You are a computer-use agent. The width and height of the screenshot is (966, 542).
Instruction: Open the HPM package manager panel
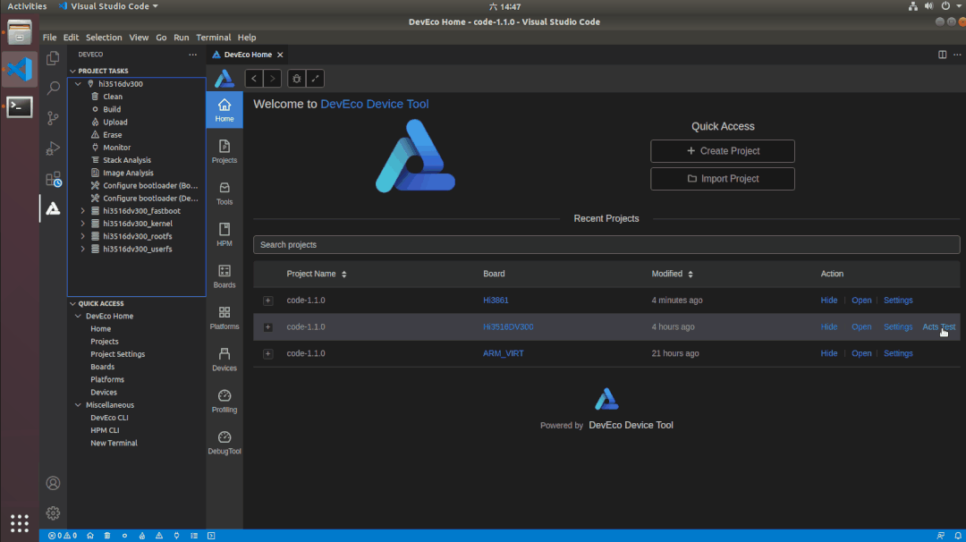click(224, 233)
